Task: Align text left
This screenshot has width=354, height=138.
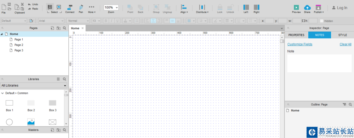Action: [147, 21]
